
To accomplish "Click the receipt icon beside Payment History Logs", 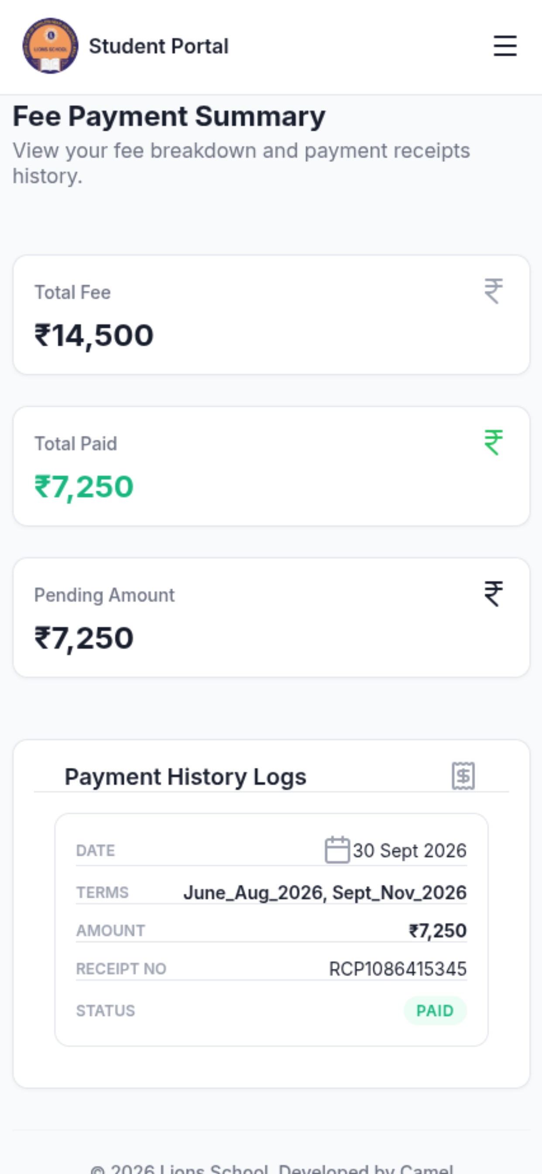I will tap(463, 776).
